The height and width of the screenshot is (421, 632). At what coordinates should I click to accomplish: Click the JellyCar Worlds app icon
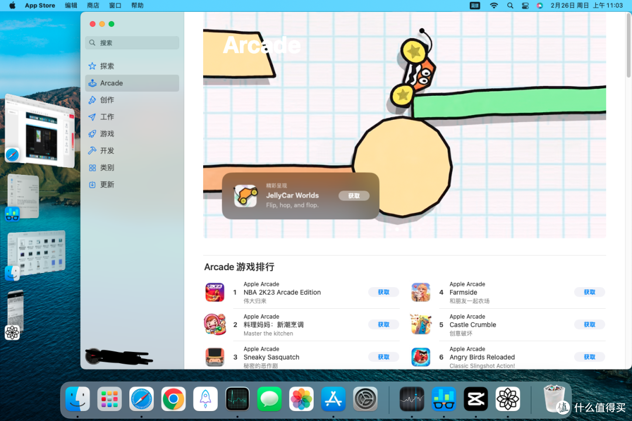tap(245, 196)
